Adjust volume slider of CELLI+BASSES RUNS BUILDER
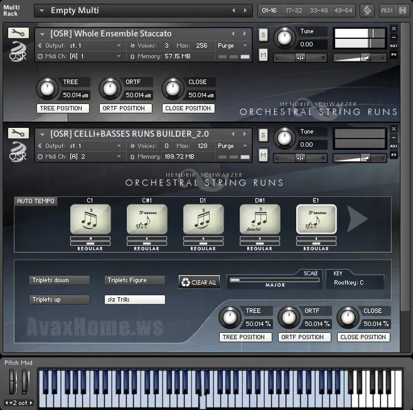Image resolution: width=413 pixels, height=410 pixels. 360,158
